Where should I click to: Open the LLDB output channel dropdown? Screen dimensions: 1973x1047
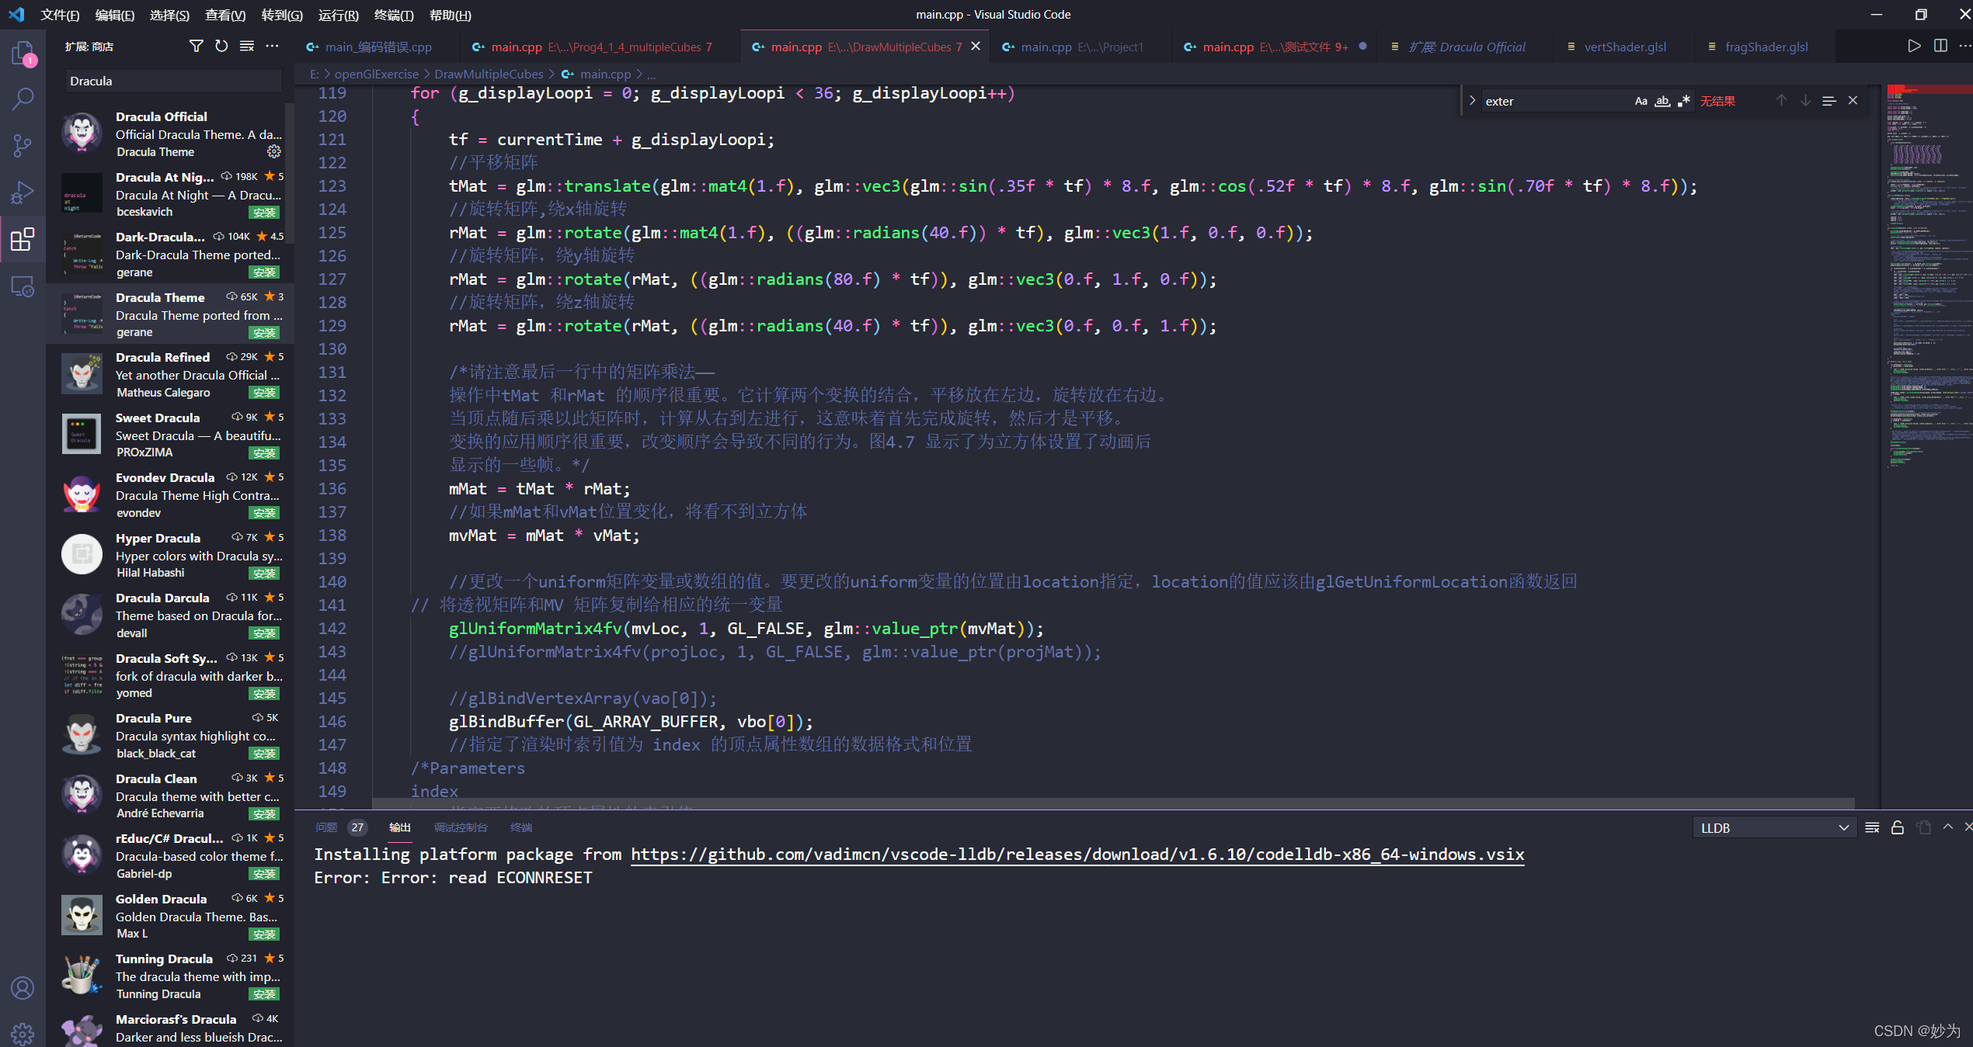pyautogui.click(x=1774, y=828)
